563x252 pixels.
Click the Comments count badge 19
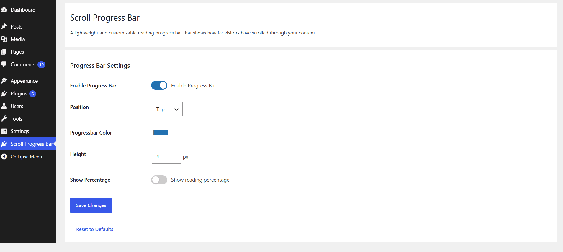42,65
